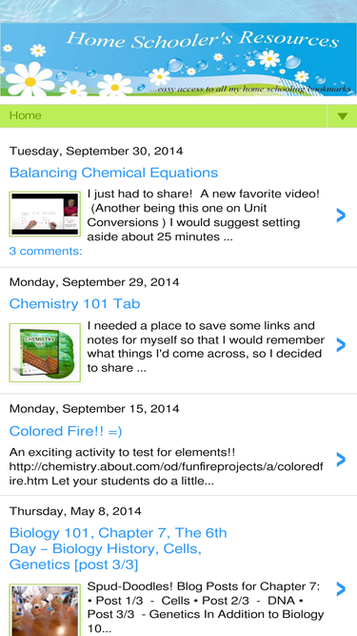Click the 'easy access' banner tagline
Screen dimensions: 357x636
[x=250, y=90]
